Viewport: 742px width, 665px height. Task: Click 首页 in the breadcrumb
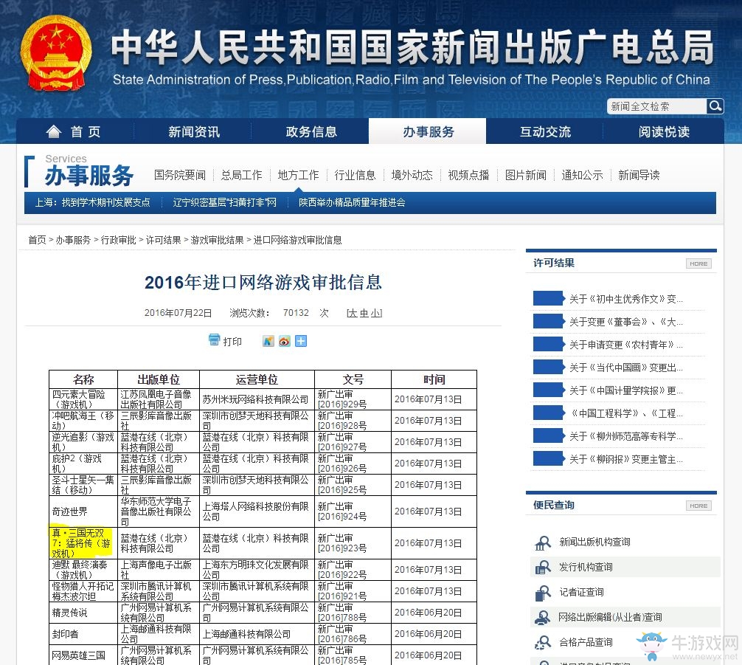click(x=37, y=240)
